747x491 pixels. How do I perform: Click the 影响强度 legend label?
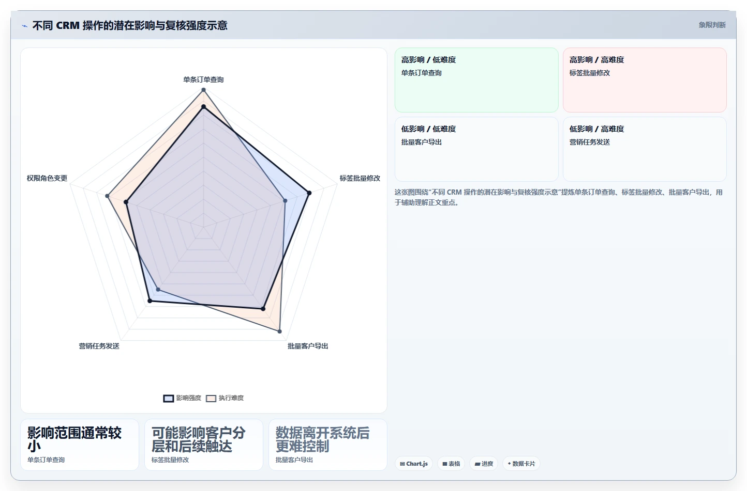coord(188,398)
